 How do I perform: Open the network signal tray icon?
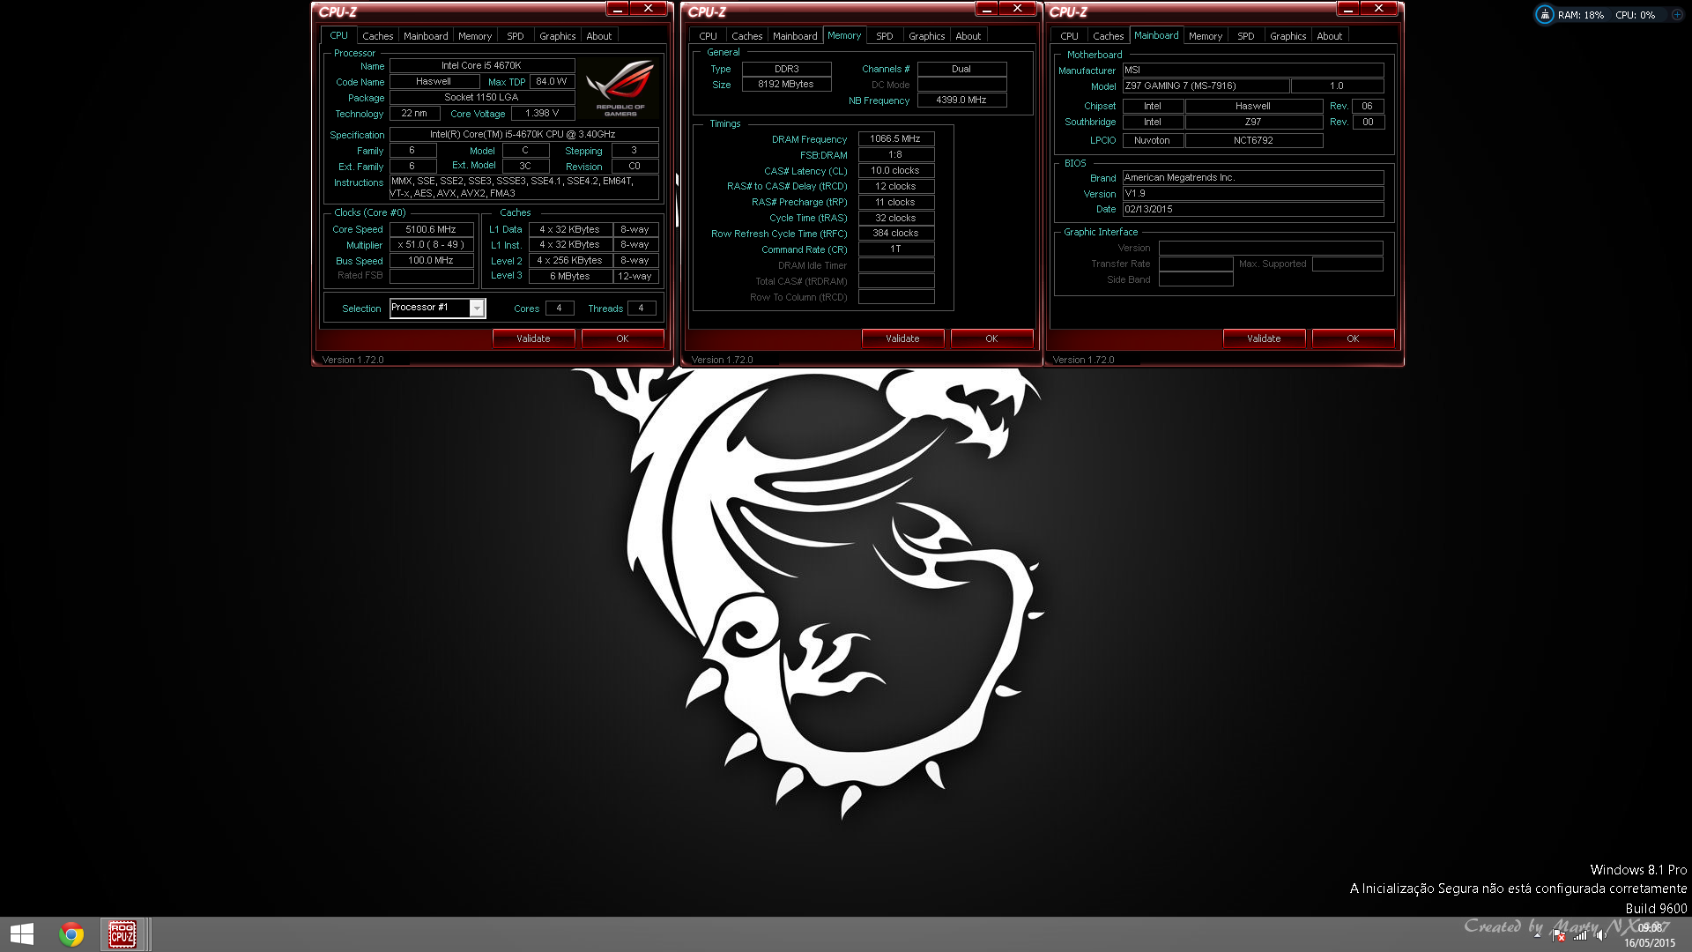[1580, 935]
